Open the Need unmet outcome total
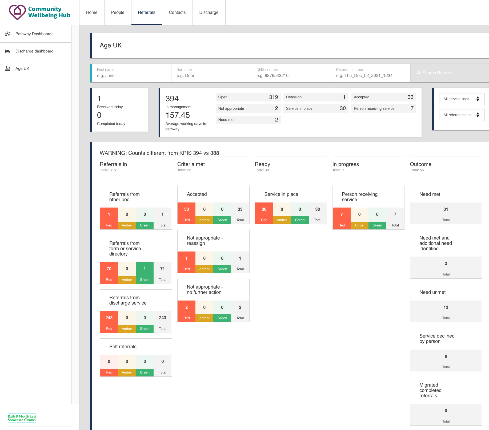This screenshot has height=430, width=489. (x=446, y=311)
